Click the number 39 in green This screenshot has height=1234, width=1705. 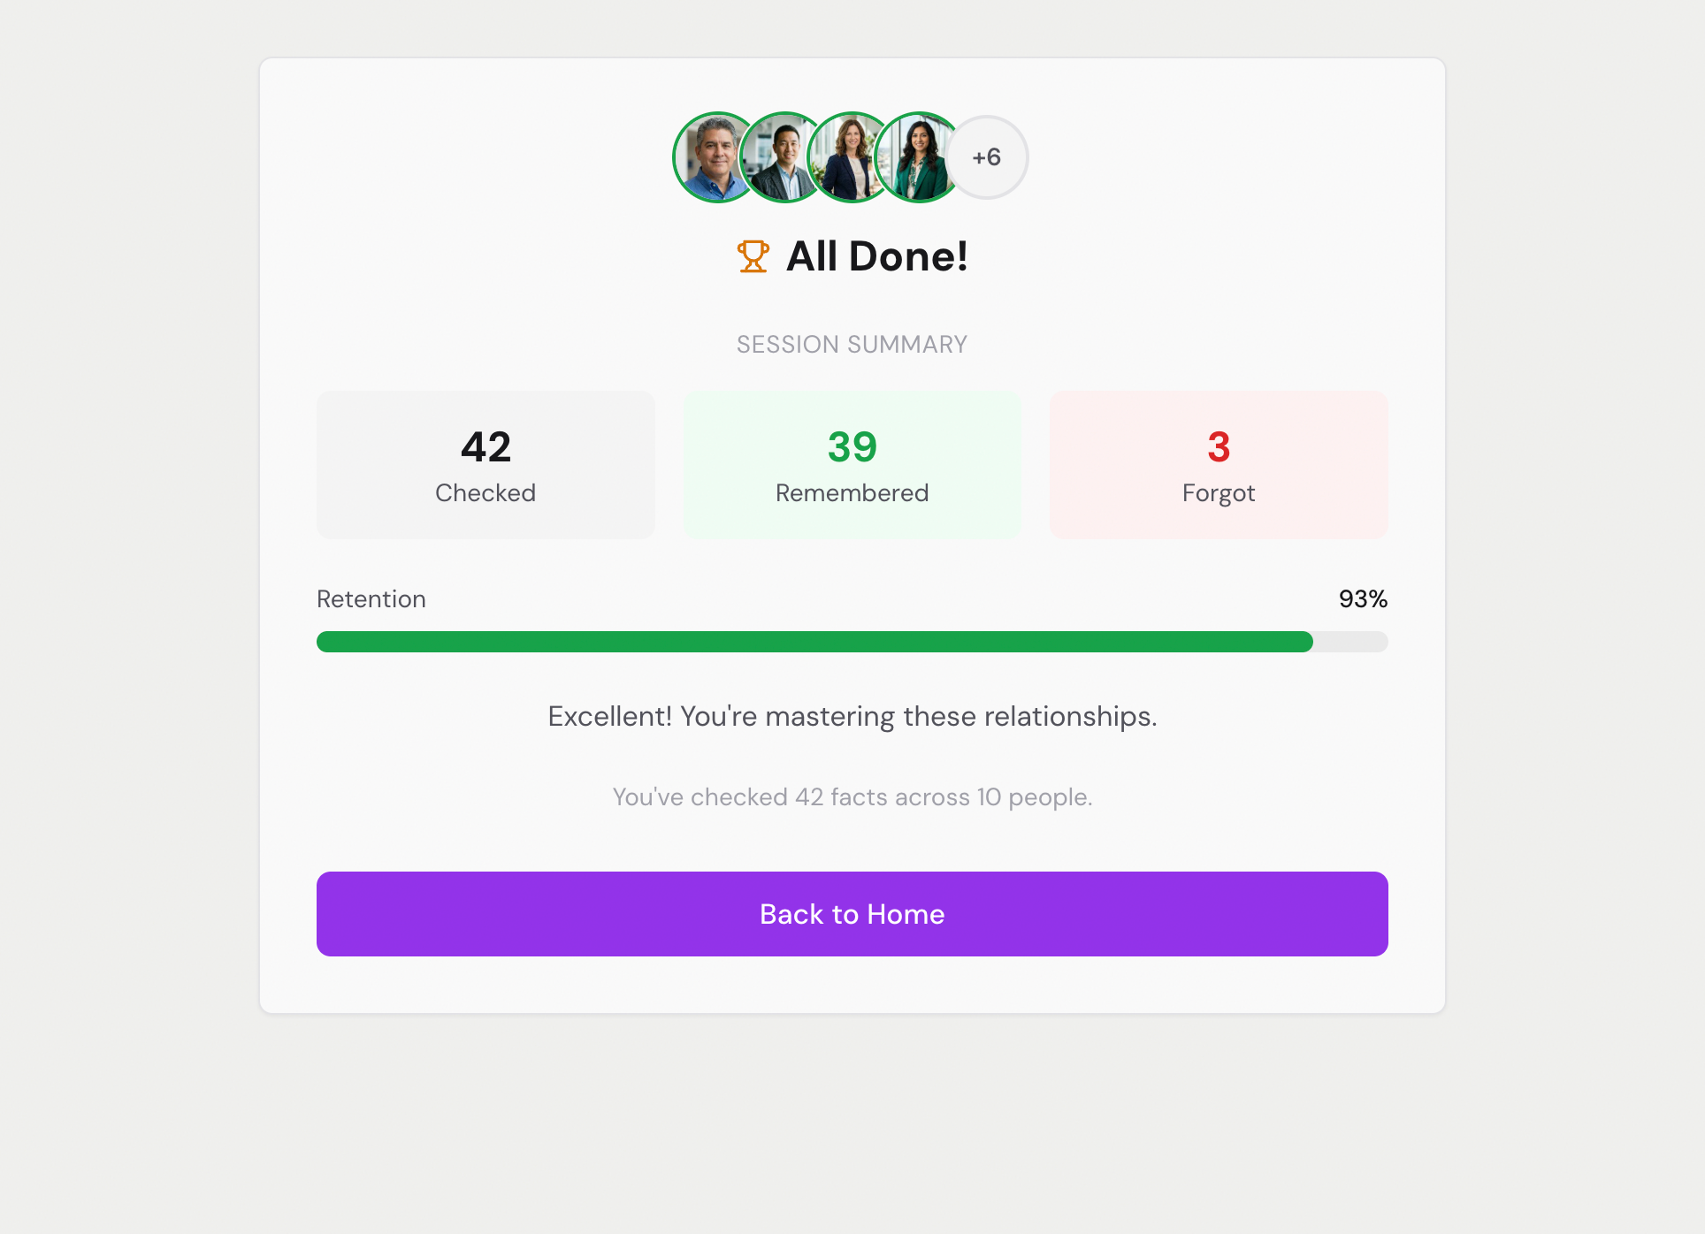pyautogui.click(x=852, y=448)
